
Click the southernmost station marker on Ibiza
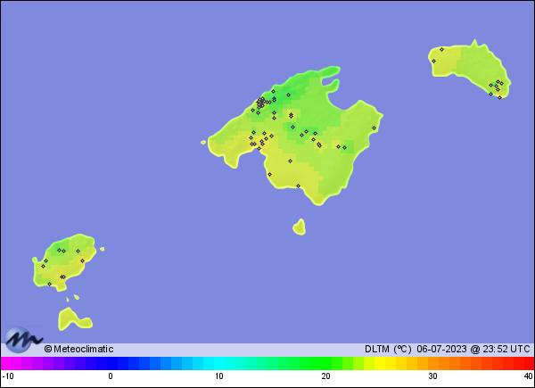[49, 284]
